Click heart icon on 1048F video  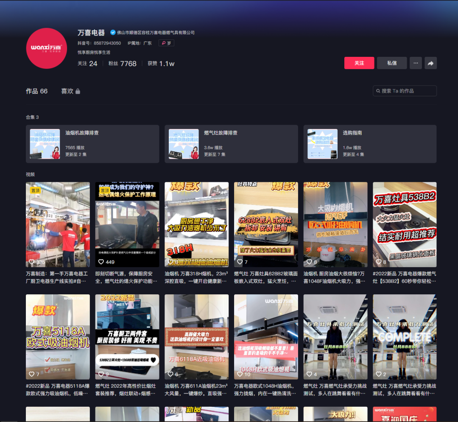[x=309, y=262]
